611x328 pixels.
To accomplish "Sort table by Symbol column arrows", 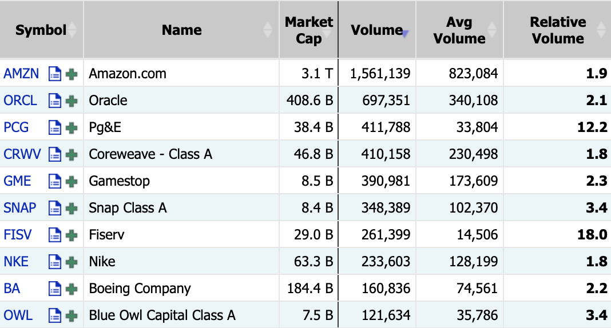I will 73,30.
